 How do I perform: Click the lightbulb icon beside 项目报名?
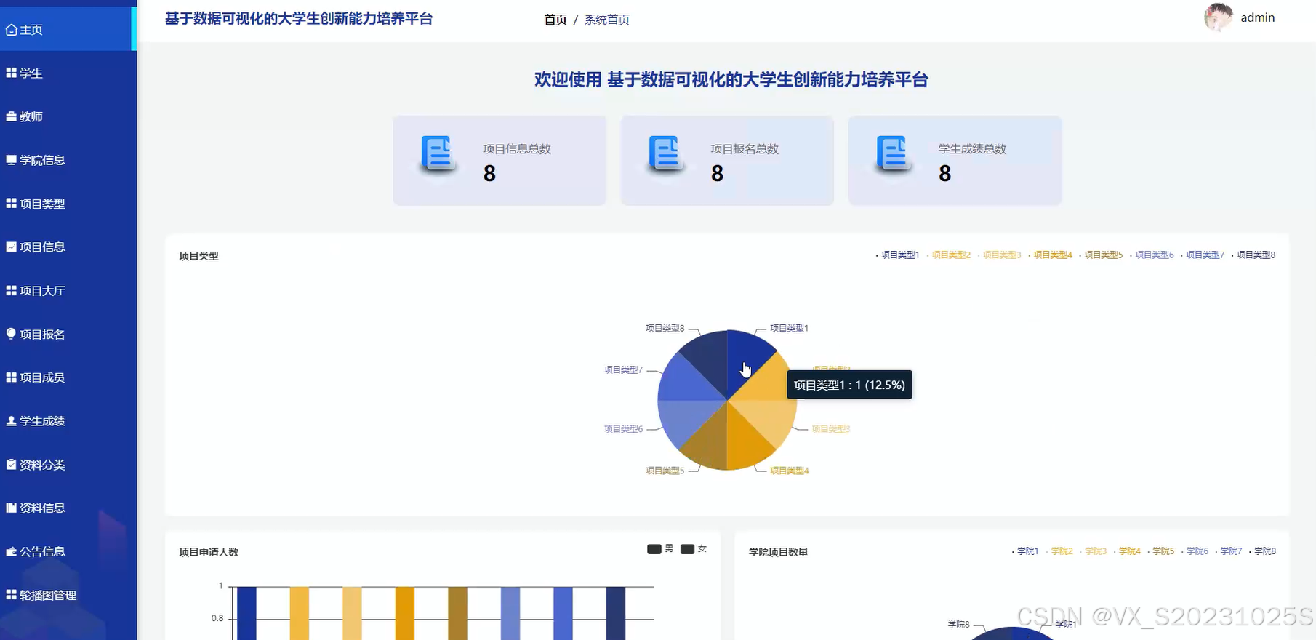pos(12,334)
